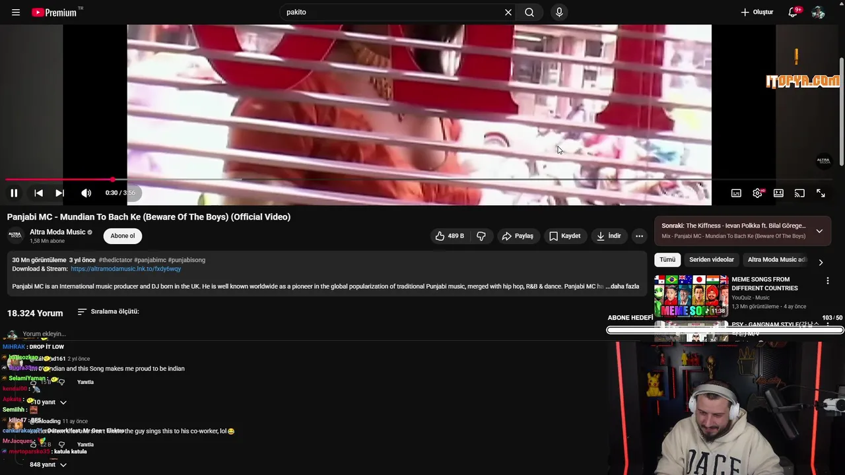Expand description with ...daha fazla

[x=623, y=286]
